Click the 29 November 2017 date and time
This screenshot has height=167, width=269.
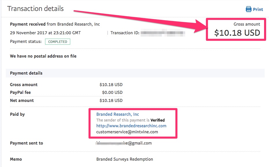click(45, 33)
